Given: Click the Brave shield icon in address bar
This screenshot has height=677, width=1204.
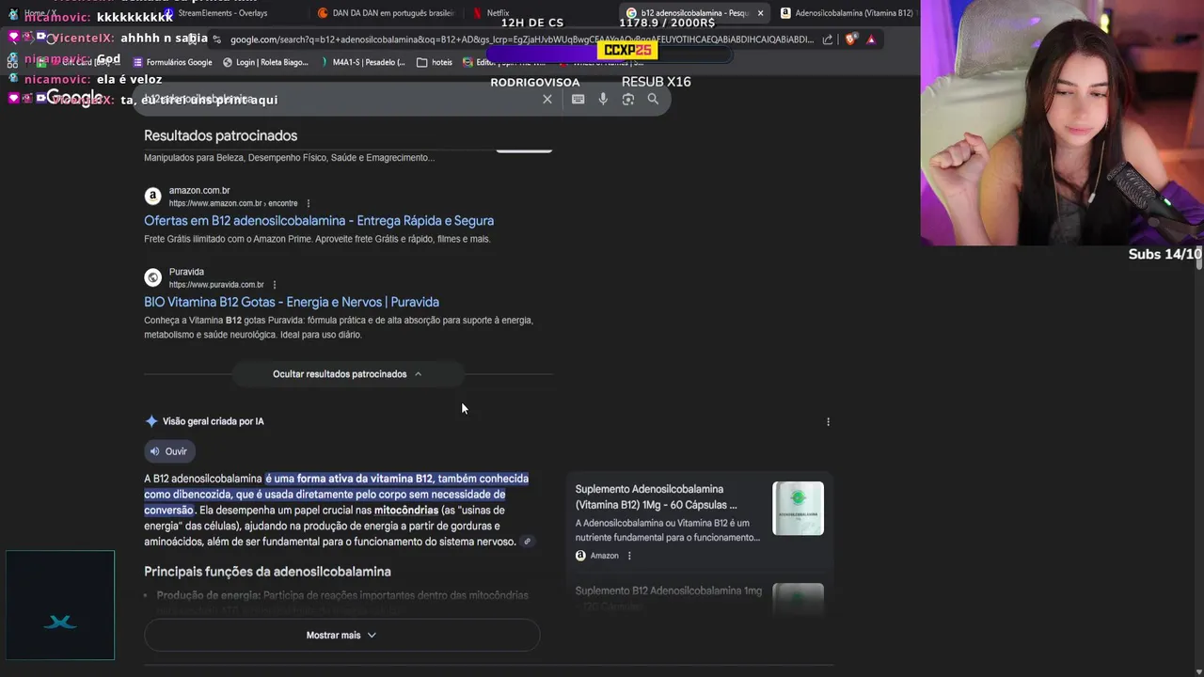Looking at the screenshot, I should (851, 39).
